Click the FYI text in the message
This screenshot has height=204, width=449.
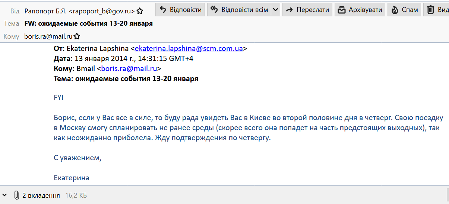click(59, 97)
